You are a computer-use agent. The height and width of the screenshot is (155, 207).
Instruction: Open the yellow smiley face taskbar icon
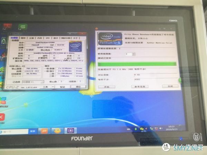[57, 131]
